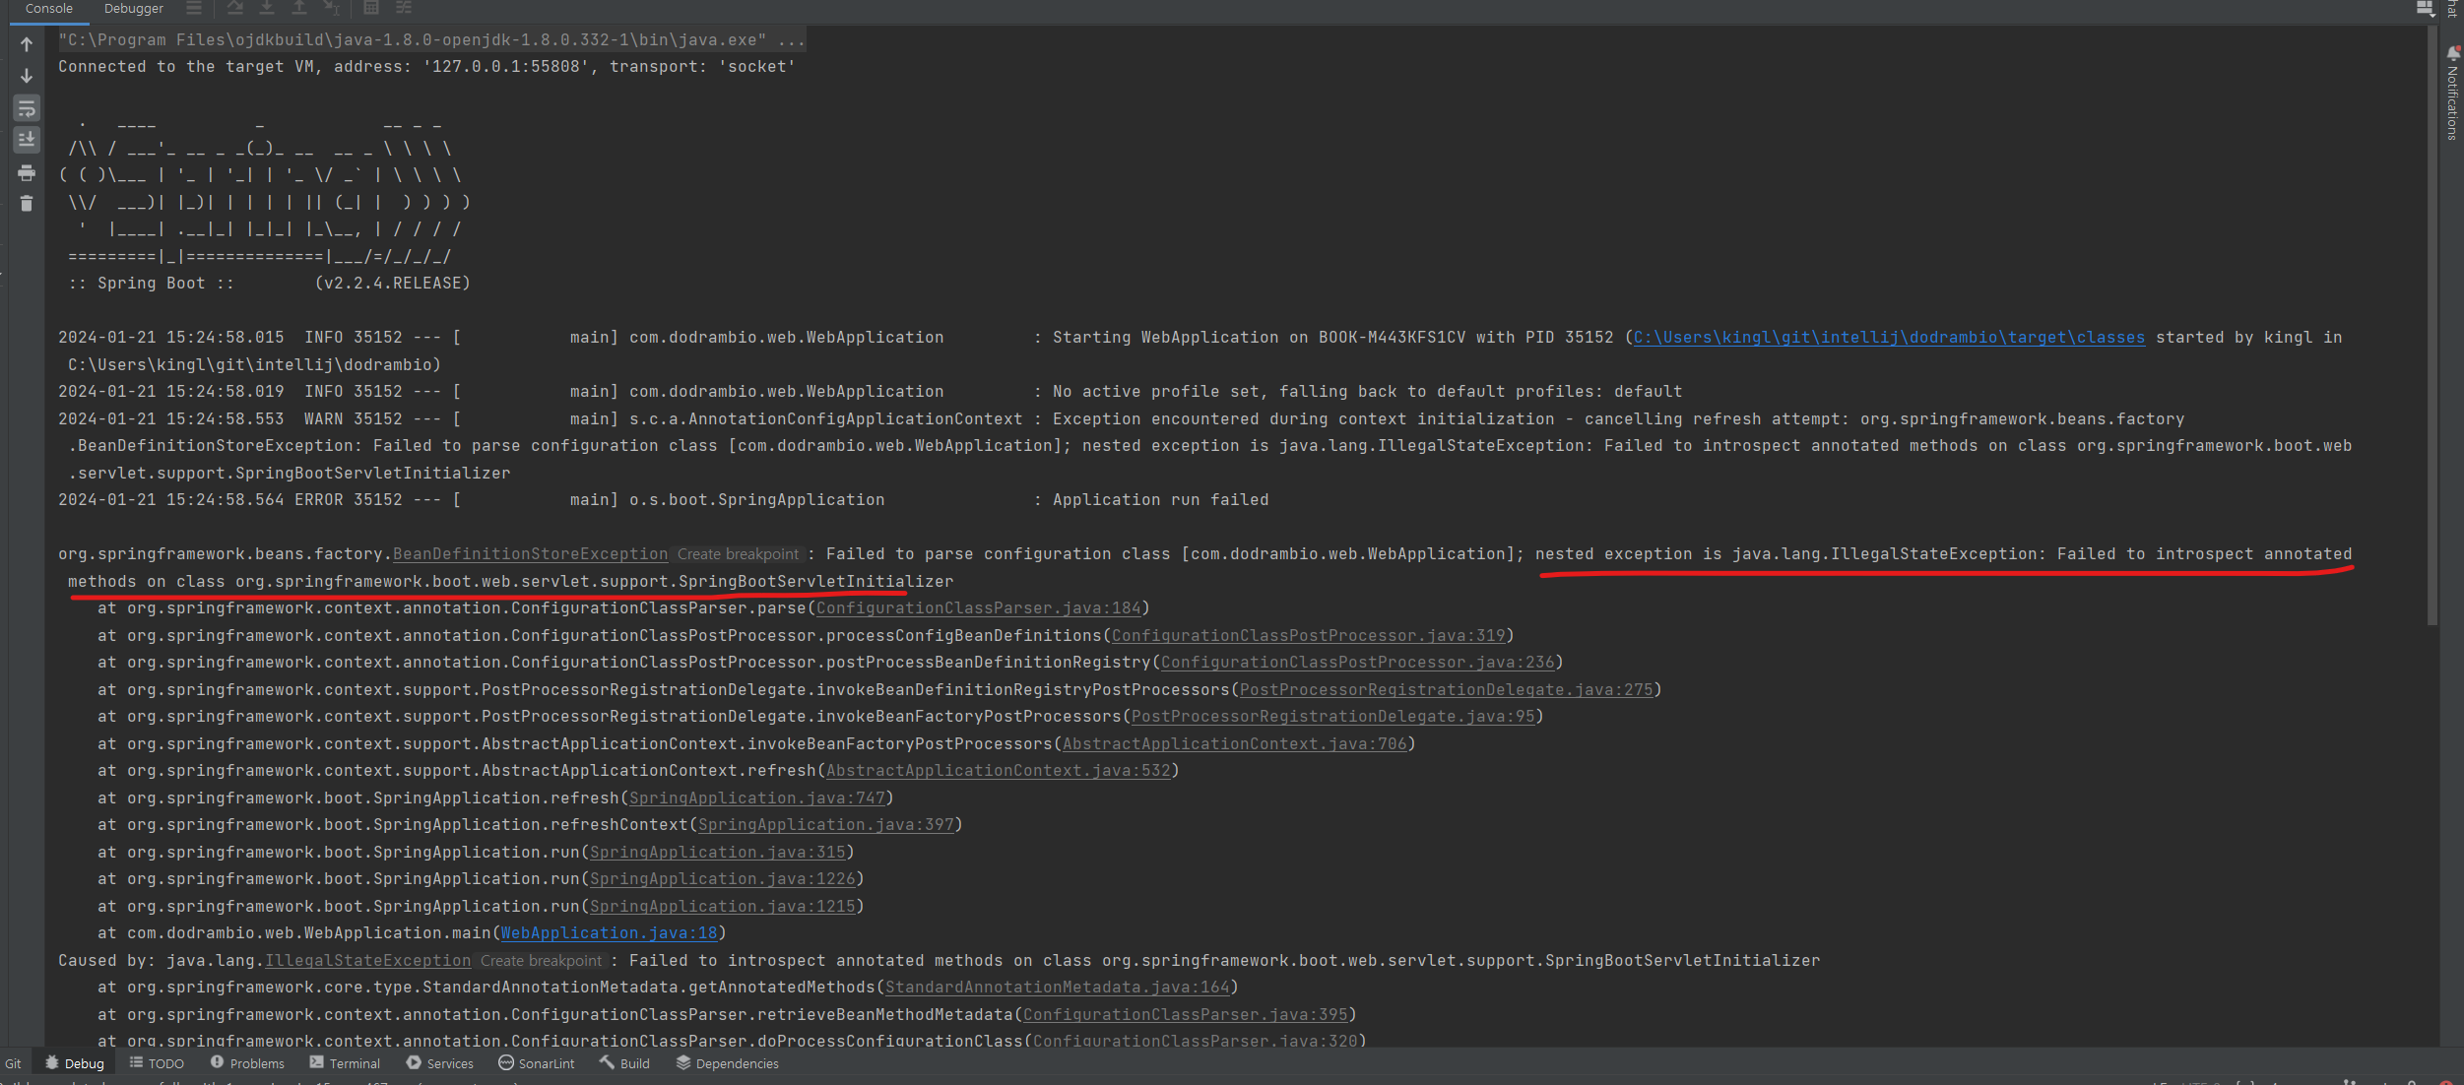Viewport: 2464px width, 1085px height.
Task: Toggle Soft-Wrap in the console
Action: click(27, 108)
